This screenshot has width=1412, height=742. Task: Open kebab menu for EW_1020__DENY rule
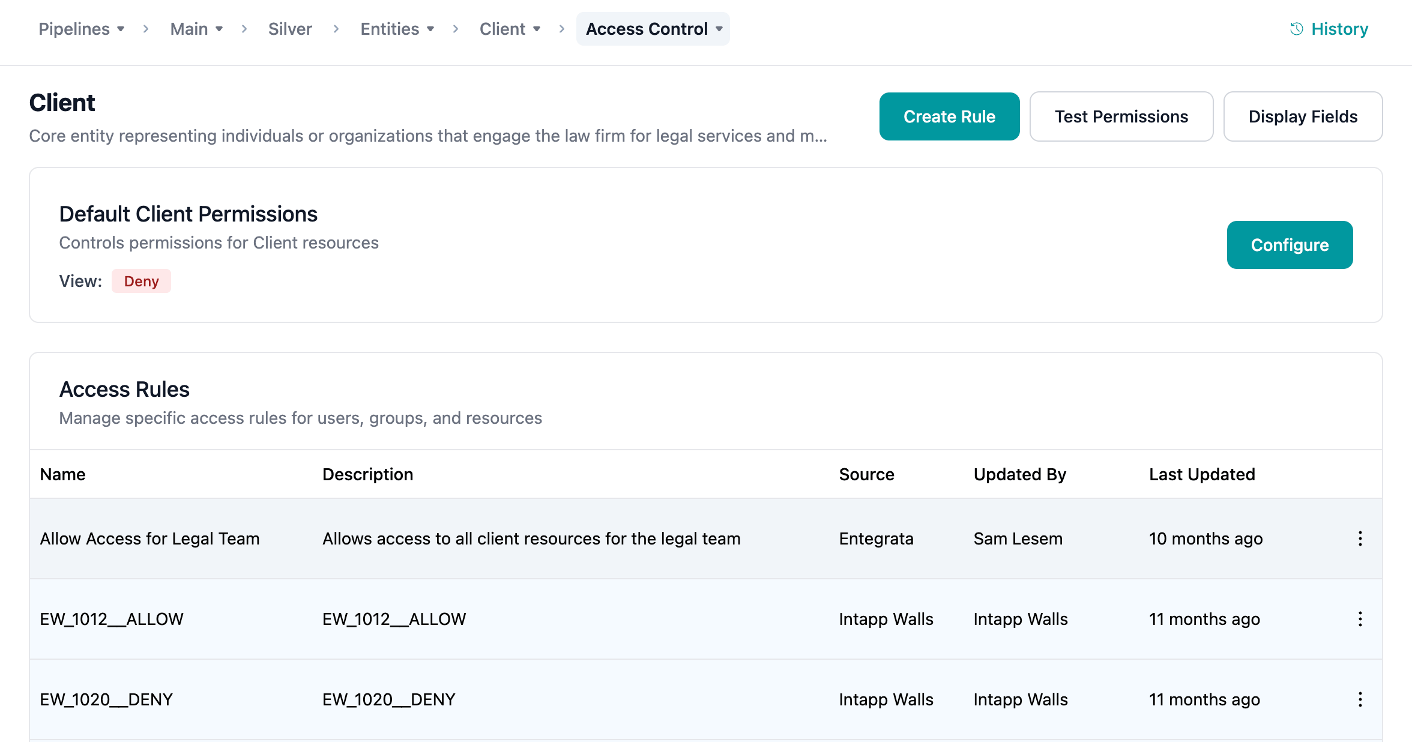[1360, 699]
